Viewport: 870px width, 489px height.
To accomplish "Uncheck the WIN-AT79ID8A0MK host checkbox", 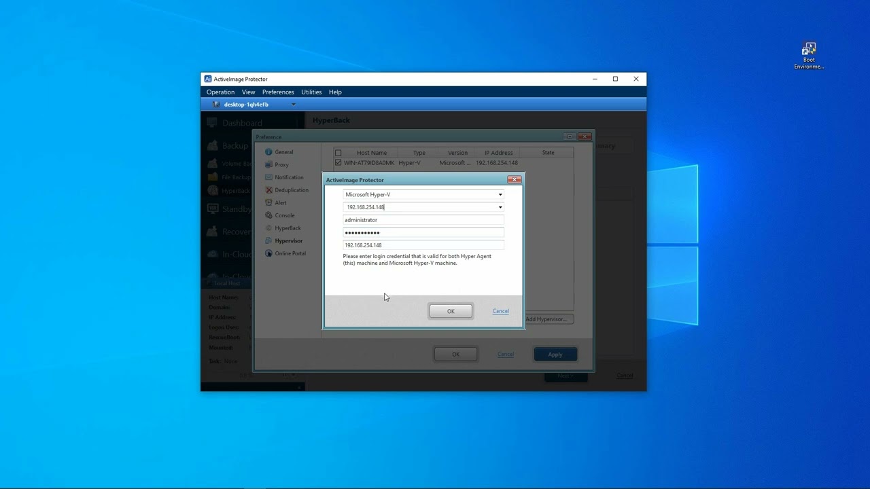I will coord(338,163).
